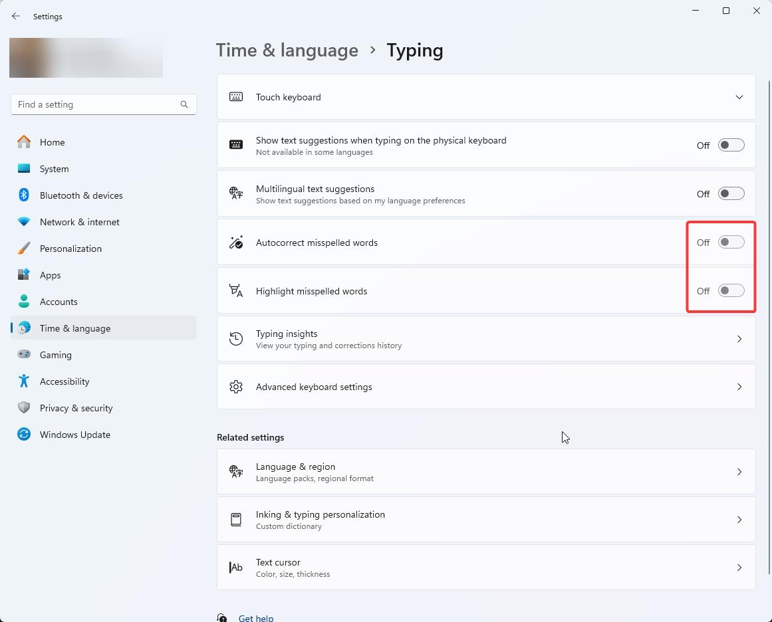Click 'Custom dictionary' subtitle text
Viewport: 772px width, 622px height.
click(289, 526)
